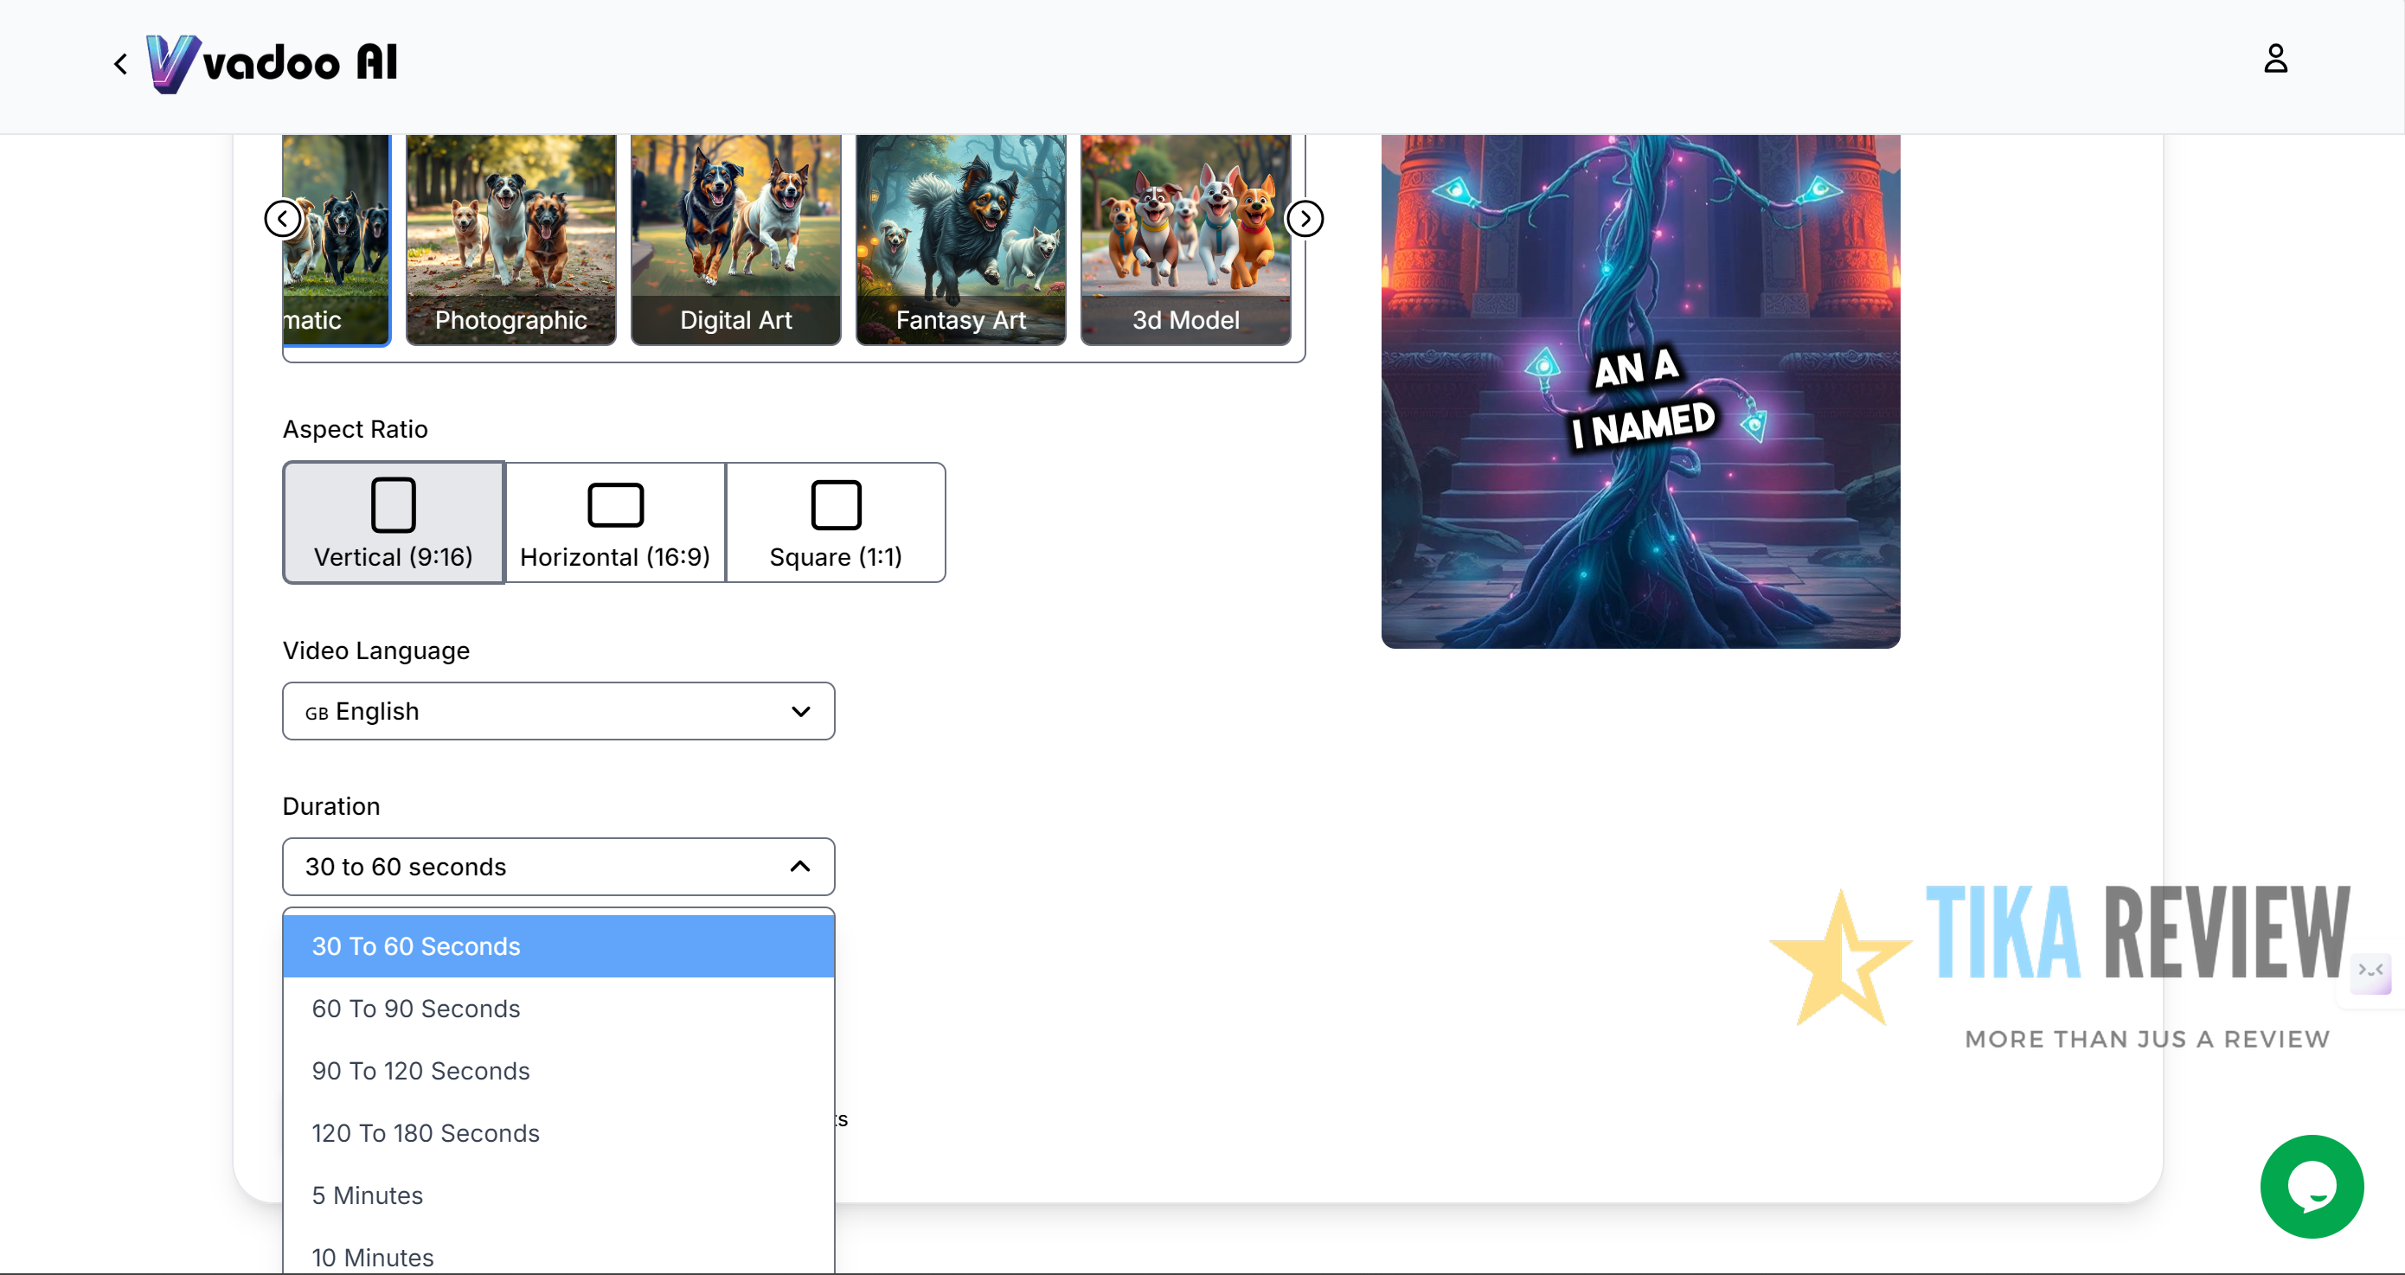Click the back arrow beside Vadoo AI logo

click(120, 63)
